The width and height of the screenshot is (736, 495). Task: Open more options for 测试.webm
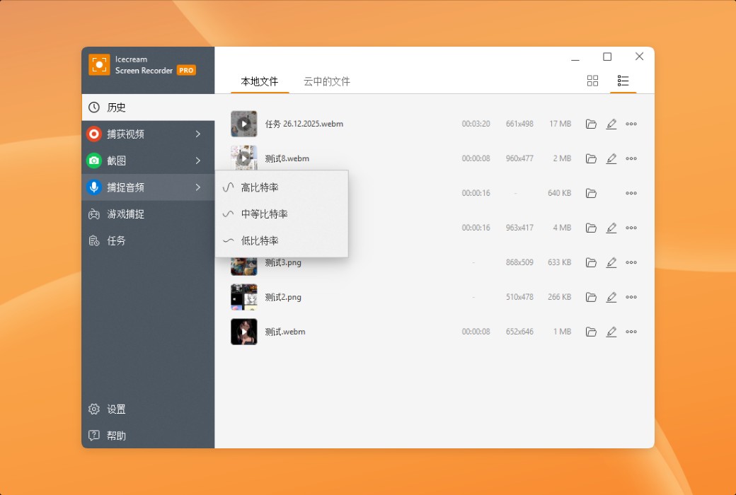(x=631, y=331)
